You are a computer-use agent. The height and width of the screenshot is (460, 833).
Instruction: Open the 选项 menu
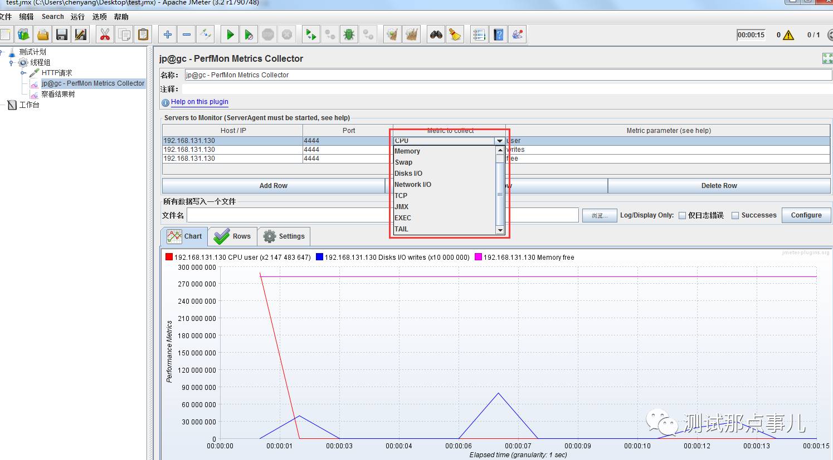click(x=99, y=17)
